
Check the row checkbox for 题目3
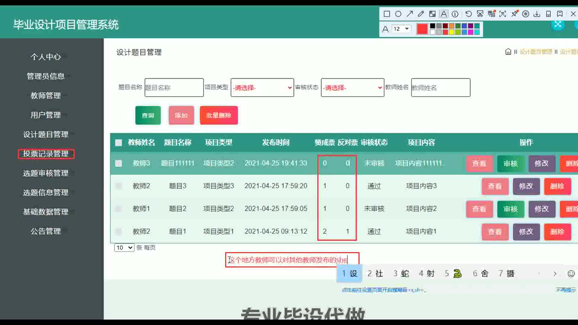(x=119, y=186)
